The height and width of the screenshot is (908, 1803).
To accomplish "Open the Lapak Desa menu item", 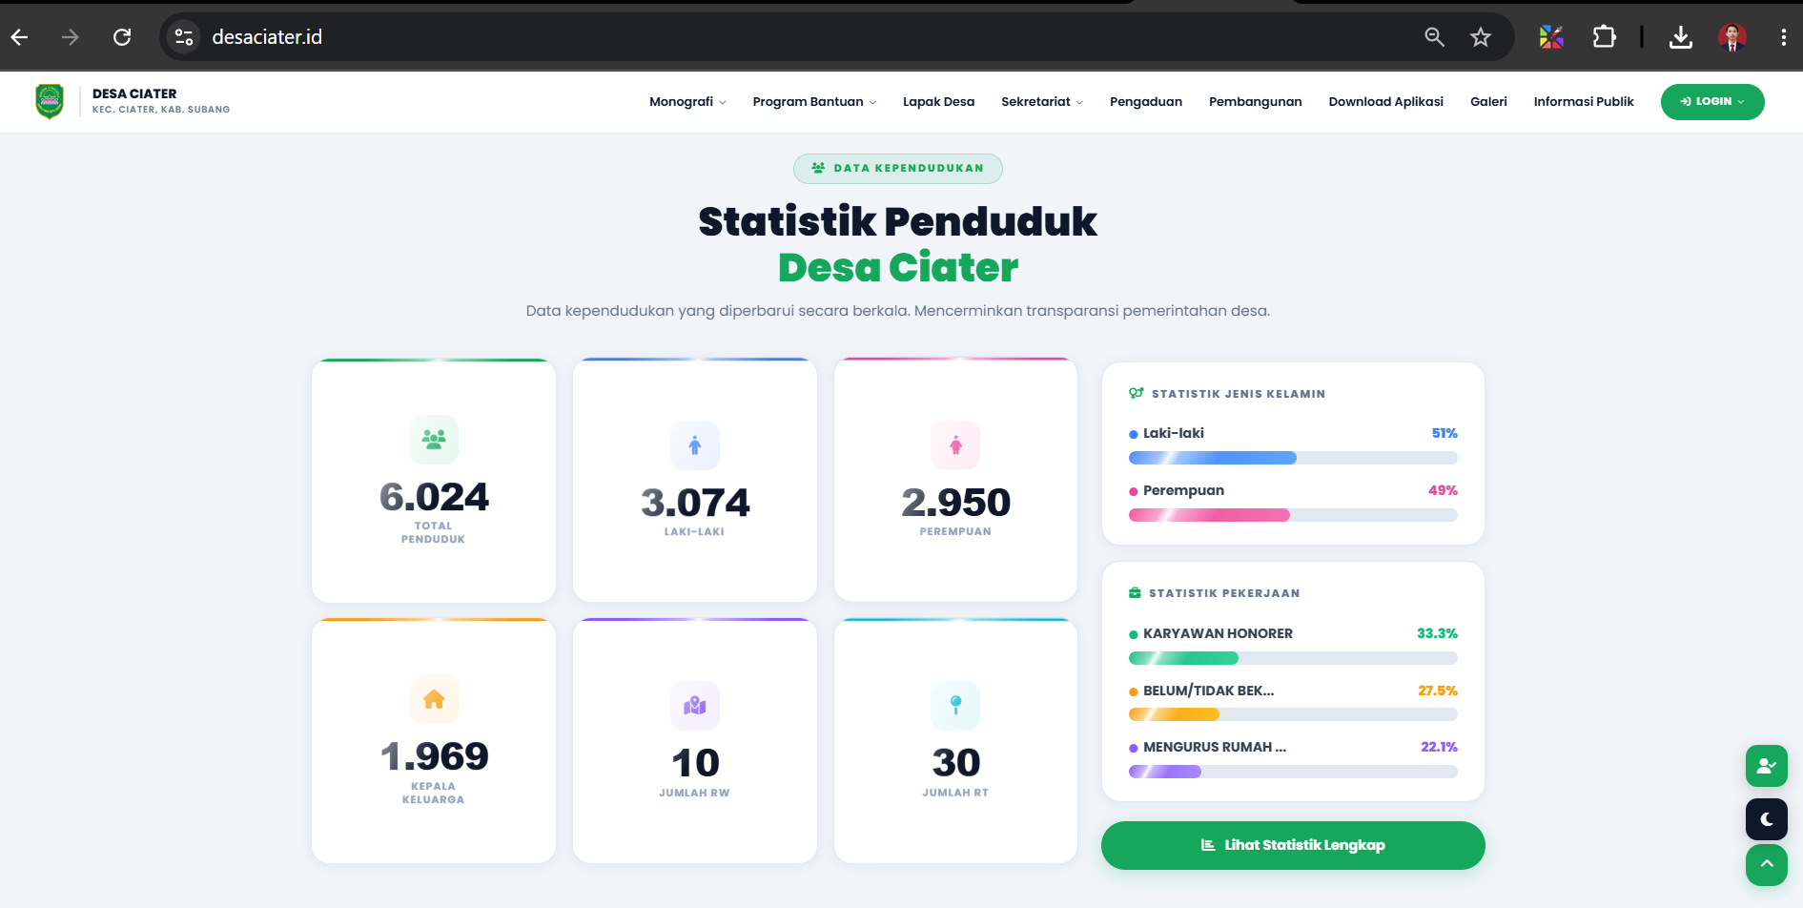I will (x=938, y=102).
